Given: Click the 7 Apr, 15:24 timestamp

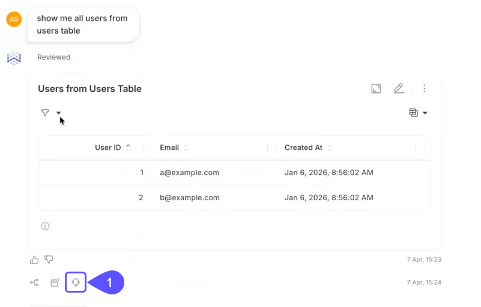Looking at the screenshot, I should tap(424, 282).
